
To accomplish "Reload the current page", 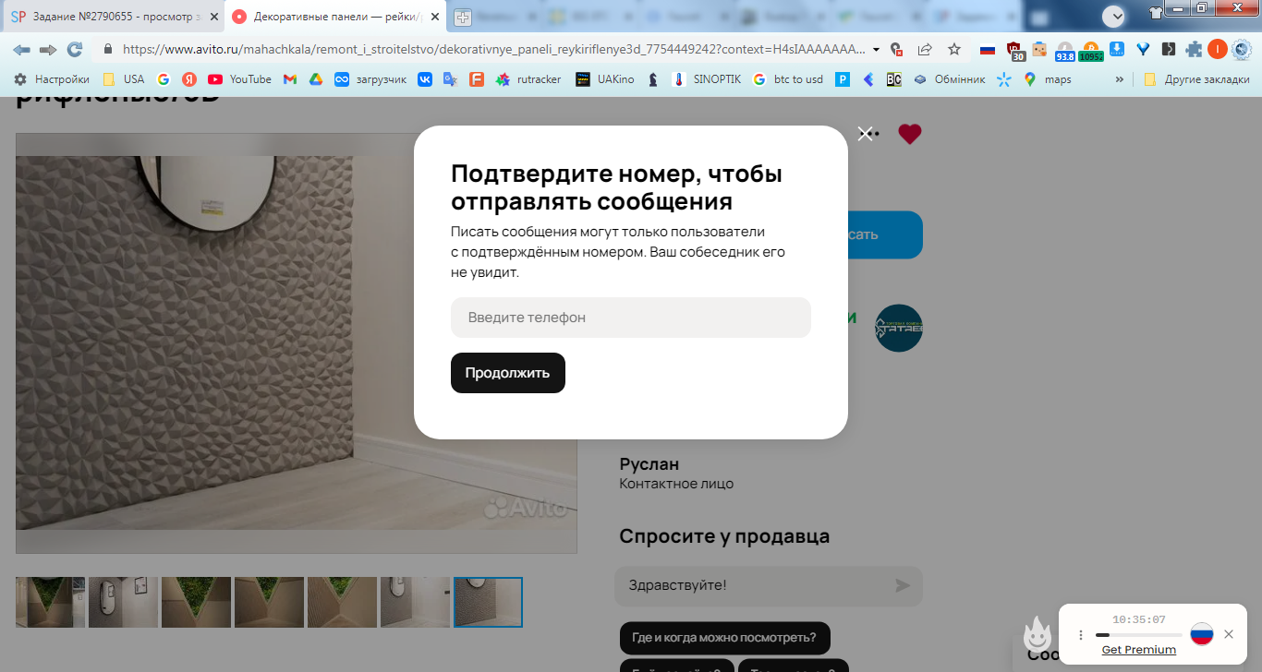I will [x=75, y=49].
